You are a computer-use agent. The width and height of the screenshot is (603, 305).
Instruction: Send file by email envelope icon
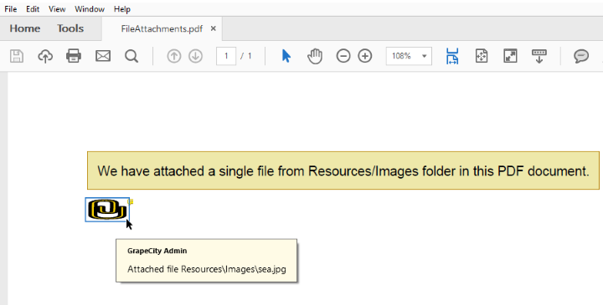[x=103, y=56]
